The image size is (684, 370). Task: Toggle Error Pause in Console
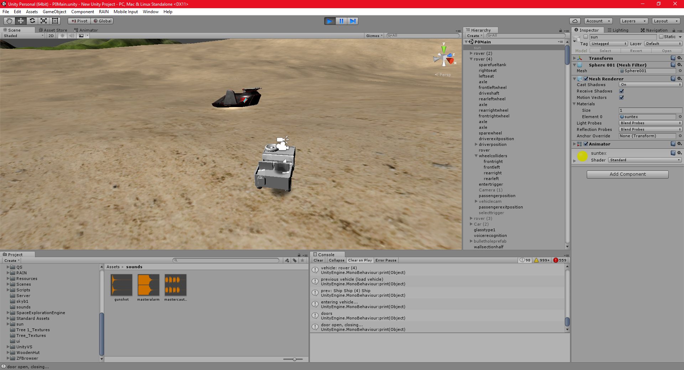386,260
